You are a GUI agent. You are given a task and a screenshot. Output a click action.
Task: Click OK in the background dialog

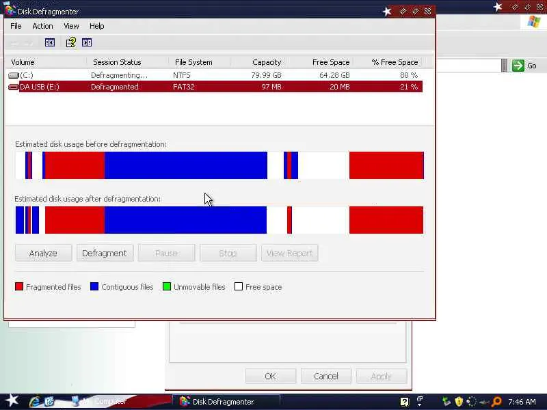(270, 377)
